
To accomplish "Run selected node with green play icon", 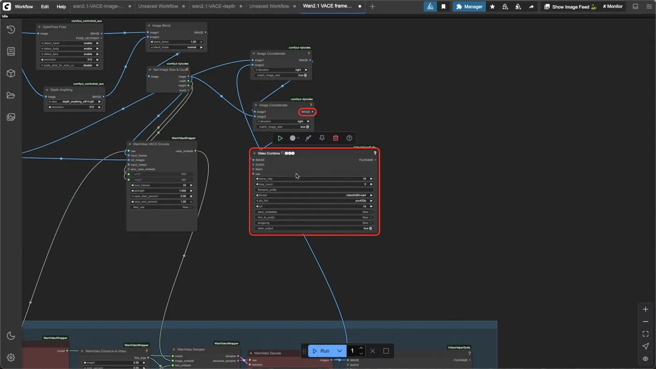I will (280, 138).
